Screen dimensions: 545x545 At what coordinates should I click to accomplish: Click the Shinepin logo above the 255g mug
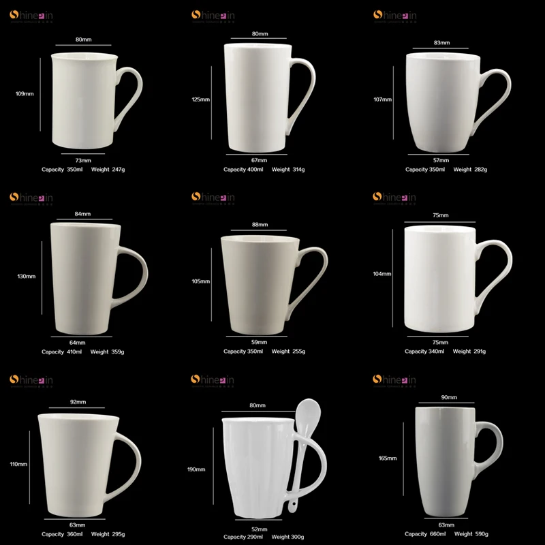tap(213, 198)
